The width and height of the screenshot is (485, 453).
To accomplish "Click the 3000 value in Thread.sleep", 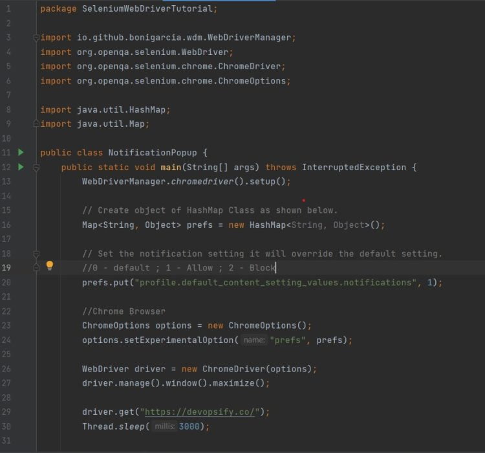I will click(x=189, y=426).
